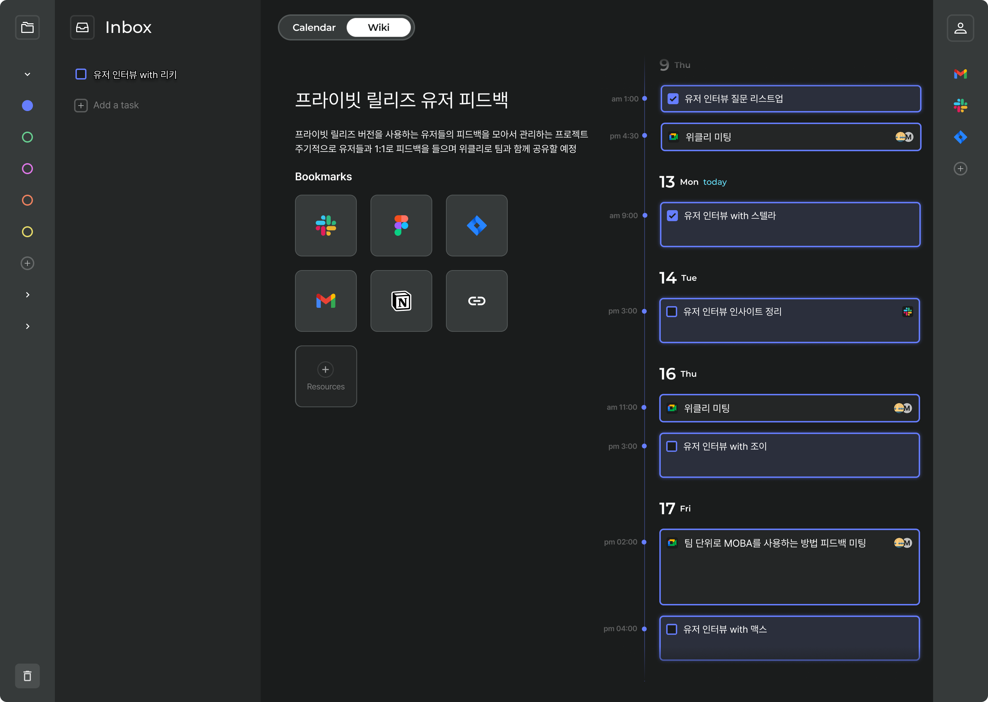Click the profile icon top right
Viewport: 988px width, 702px height.
point(961,28)
